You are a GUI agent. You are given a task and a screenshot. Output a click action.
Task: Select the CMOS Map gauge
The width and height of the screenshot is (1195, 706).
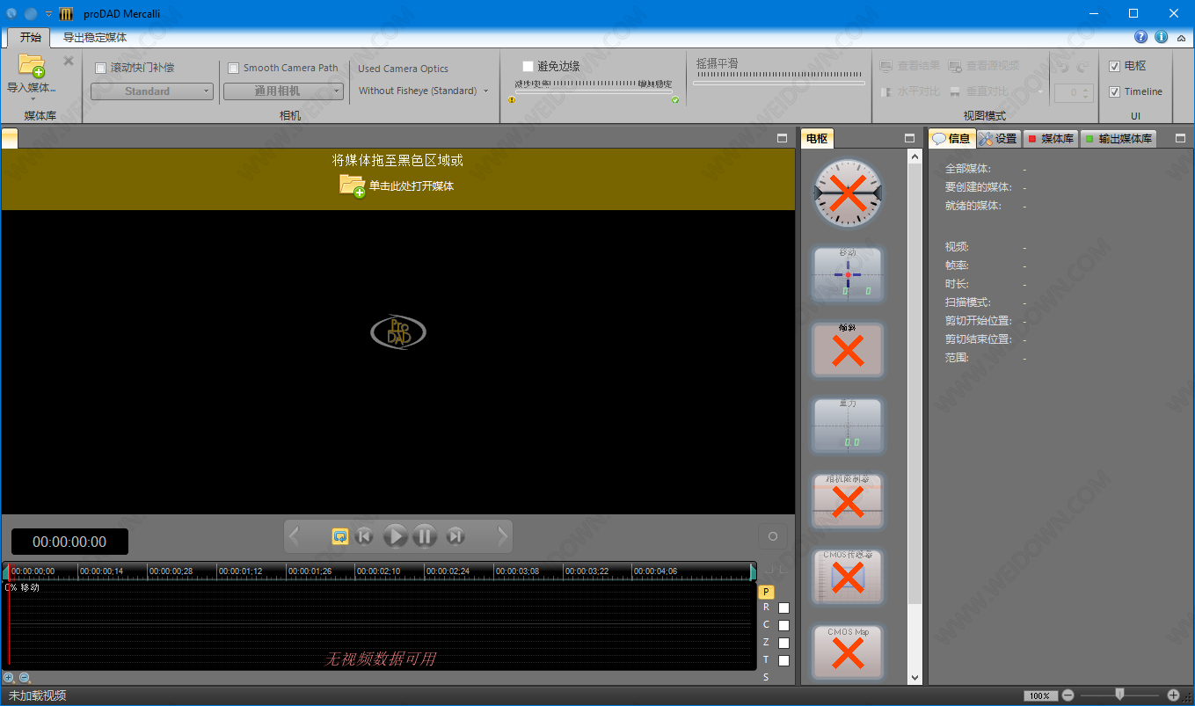848,653
